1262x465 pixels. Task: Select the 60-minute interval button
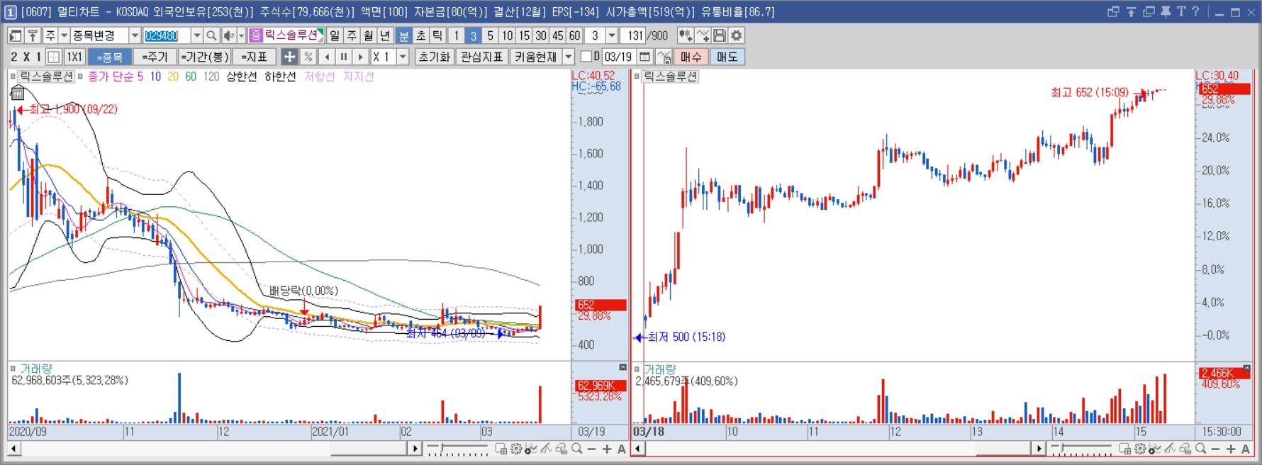(574, 35)
